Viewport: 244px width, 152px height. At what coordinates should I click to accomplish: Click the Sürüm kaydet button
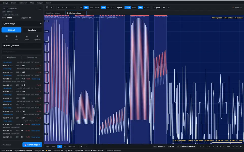[32, 145]
